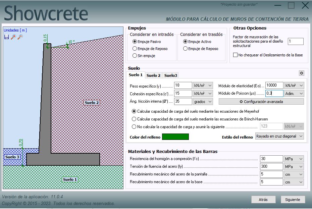
Task: Click the Suelo 2 label in diagram
Action: pos(92,103)
